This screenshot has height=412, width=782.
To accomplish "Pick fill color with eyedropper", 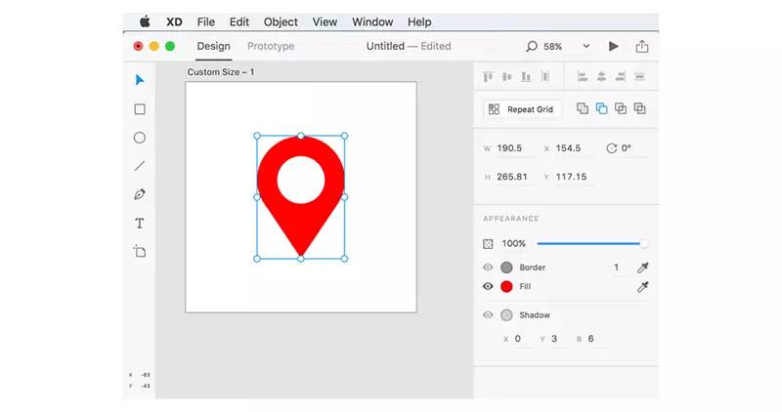I will 643,287.
